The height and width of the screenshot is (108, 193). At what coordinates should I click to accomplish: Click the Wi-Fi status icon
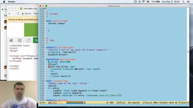point(144,1)
